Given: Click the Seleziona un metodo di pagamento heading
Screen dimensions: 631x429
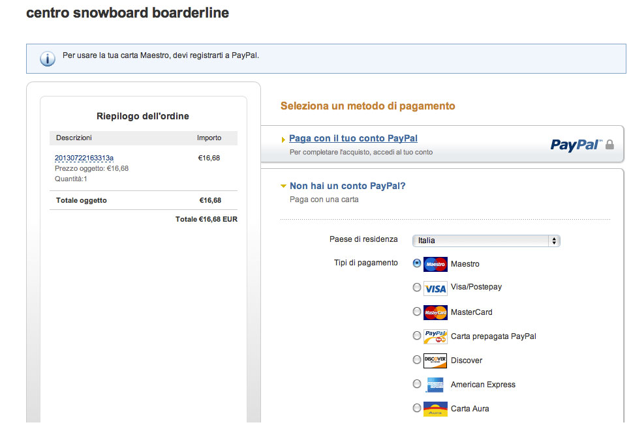Looking at the screenshot, I should [368, 106].
